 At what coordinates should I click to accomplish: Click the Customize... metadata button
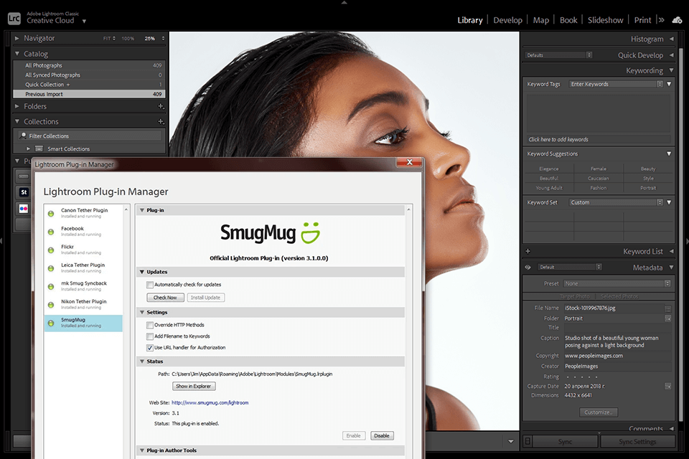tap(599, 412)
